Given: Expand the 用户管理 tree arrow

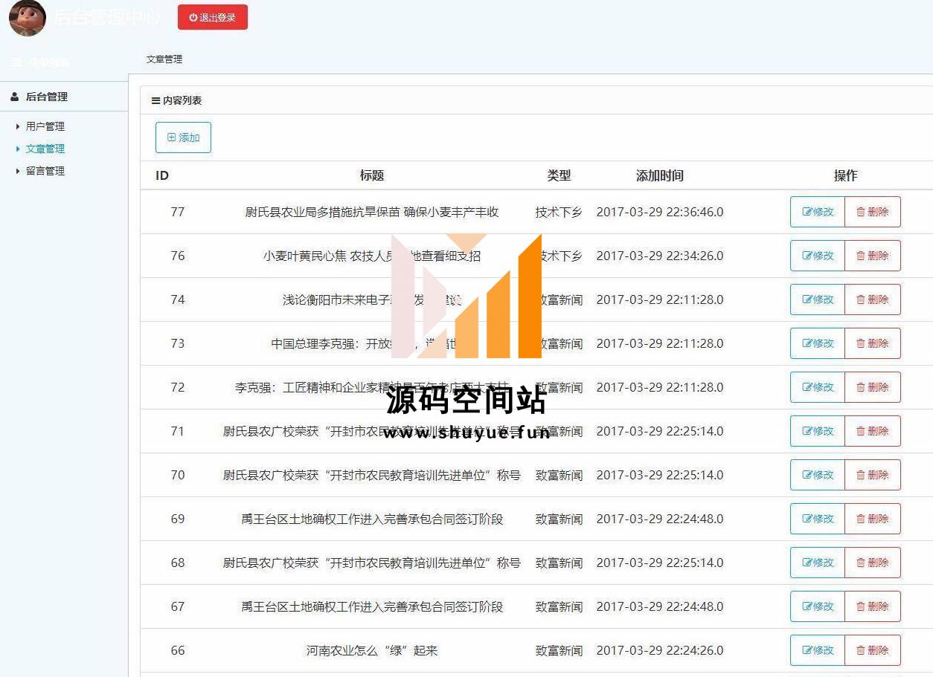Looking at the screenshot, I should coord(18,127).
